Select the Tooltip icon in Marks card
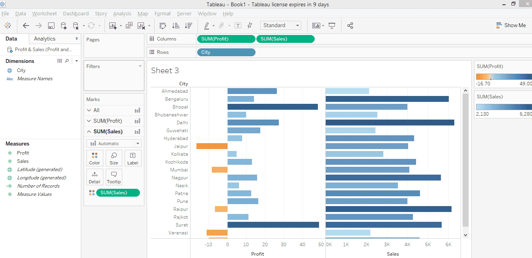 tap(114, 177)
